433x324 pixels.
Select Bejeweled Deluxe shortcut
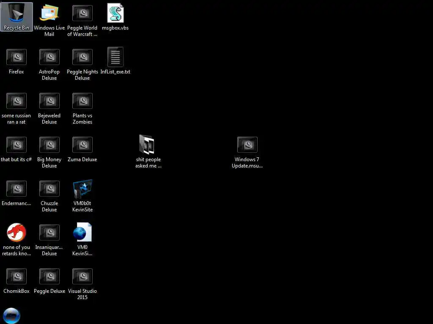[x=49, y=108]
